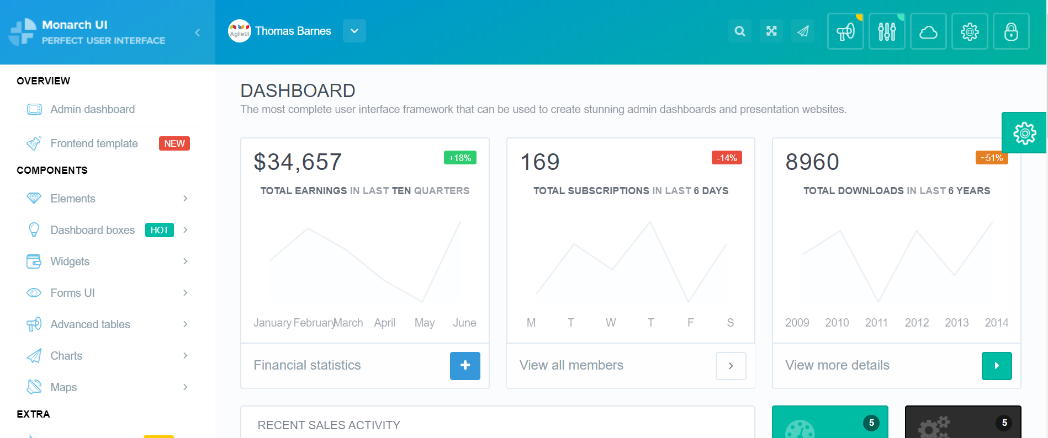Click the ~51% orange badge
The height and width of the screenshot is (438, 1048).
pyautogui.click(x=992, y=158)
